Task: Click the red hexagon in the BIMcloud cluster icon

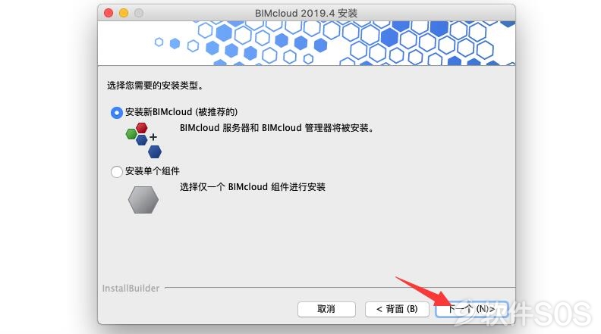Action: pyautogui.click(x=141, y=128)
